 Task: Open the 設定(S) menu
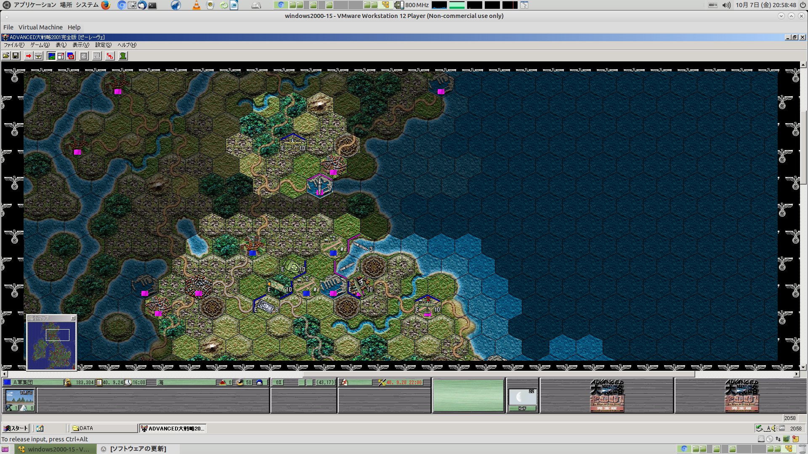[x=103, y=45]
